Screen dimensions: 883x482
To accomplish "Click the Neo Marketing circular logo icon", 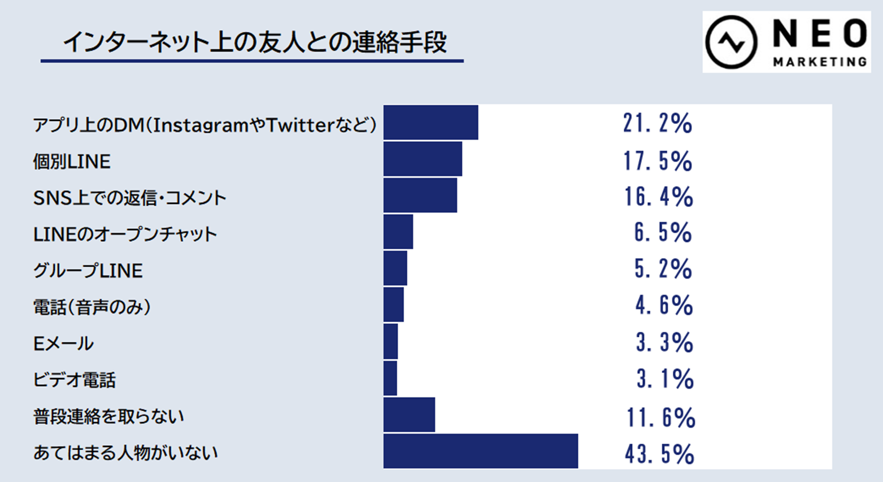I will 732,42.
